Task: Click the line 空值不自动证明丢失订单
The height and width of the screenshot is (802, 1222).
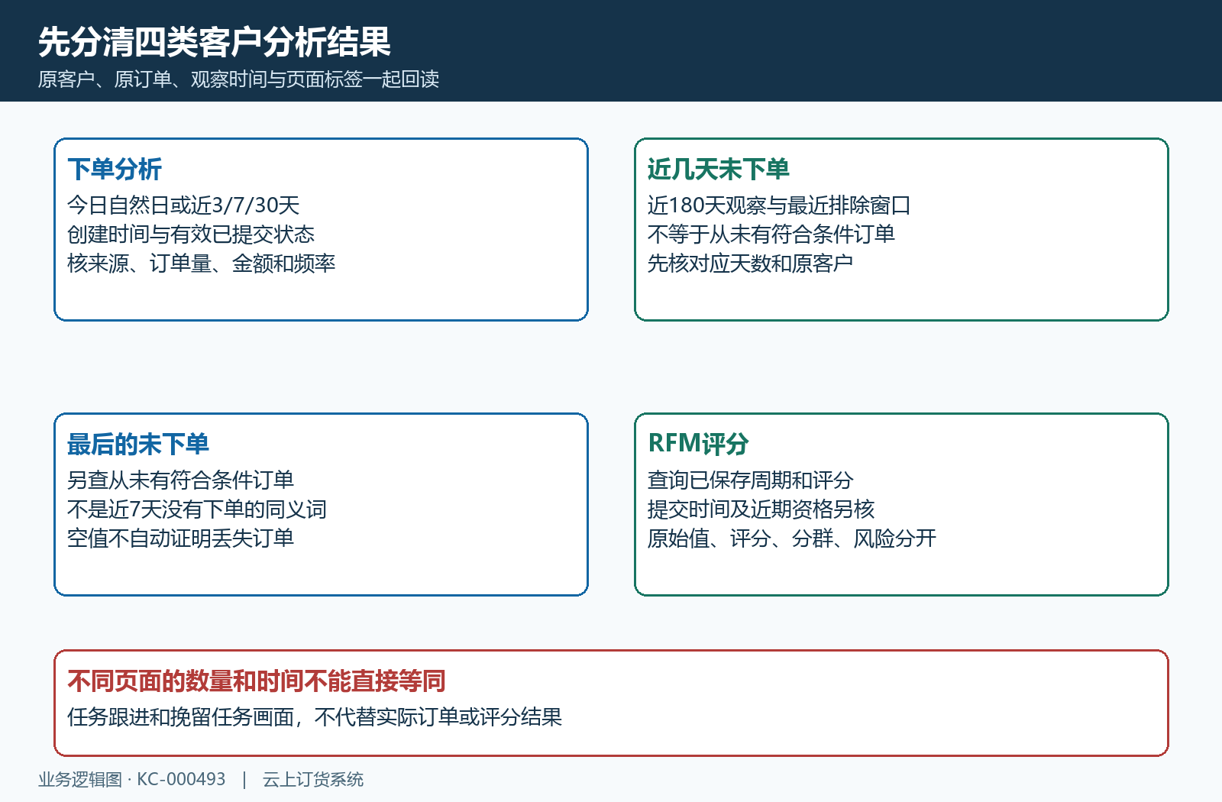Action: coord(180,538)
